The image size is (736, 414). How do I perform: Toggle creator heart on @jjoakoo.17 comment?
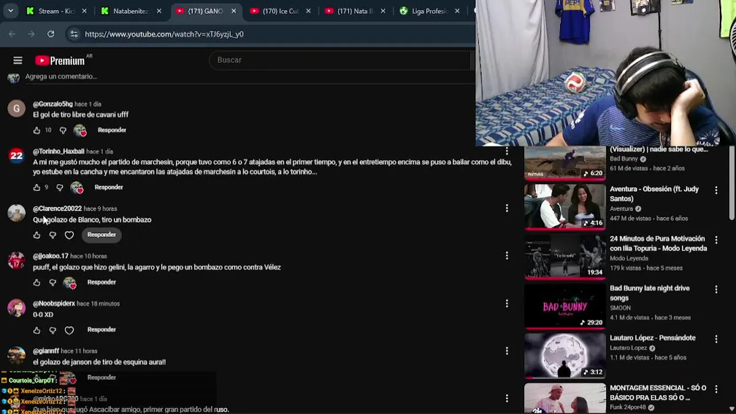click(x=70, y=282)
